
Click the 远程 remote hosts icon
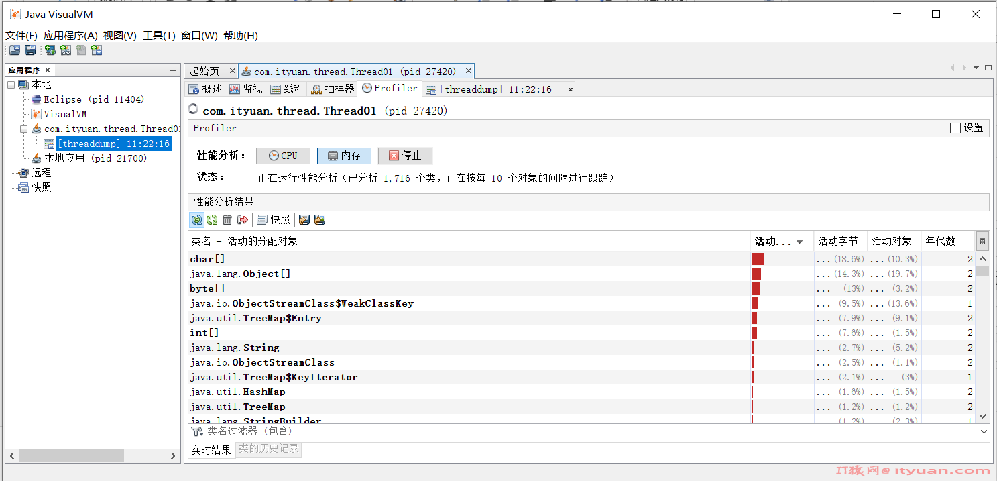click(24, 173)
